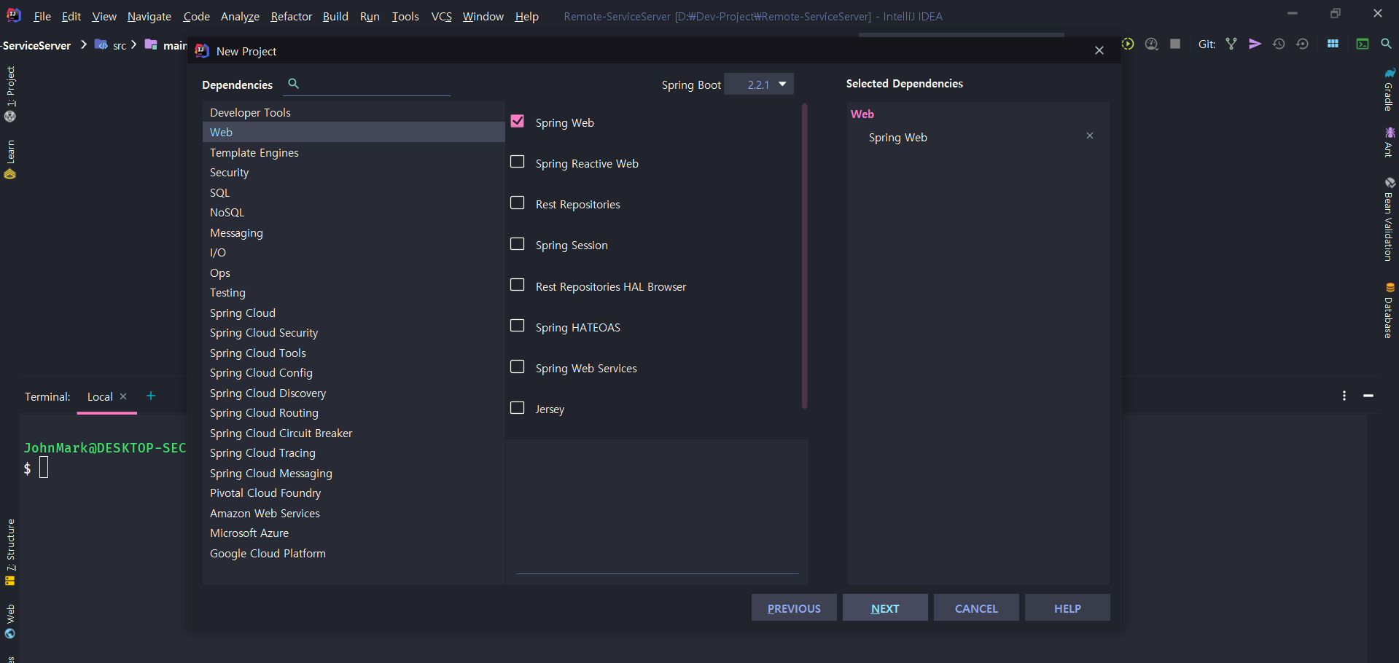Viewport: 1399px width, 663px height.
Task: Click the dependencies search magnifier icon
Action: [293, 84]
